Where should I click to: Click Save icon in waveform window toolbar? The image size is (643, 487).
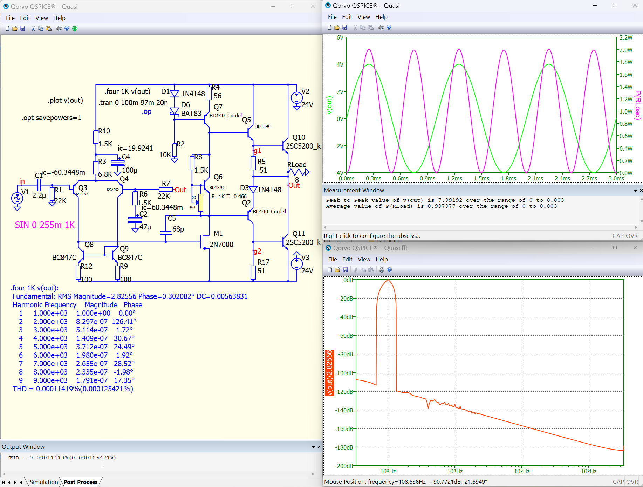pyautogui.click(x=345, y=27)
